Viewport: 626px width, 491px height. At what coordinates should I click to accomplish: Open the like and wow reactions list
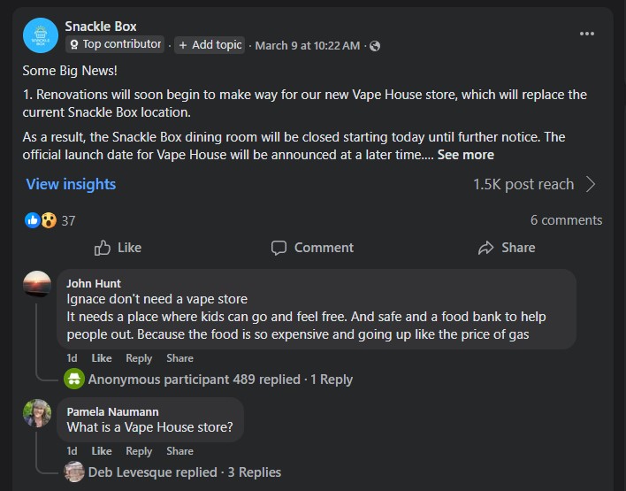[42, 220]
